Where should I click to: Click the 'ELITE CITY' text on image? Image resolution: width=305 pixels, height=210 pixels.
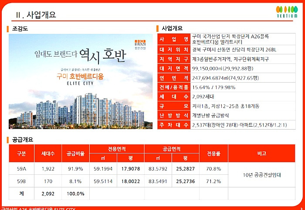click(x=80, y=83)
